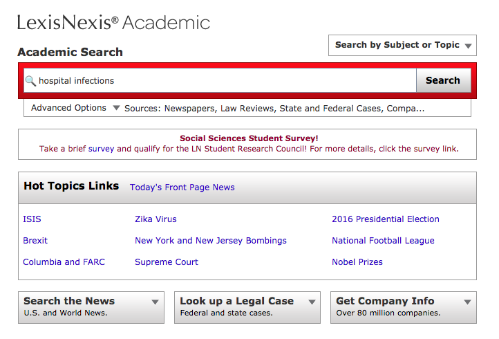Viewport: 499px width, 339px height.
Task: Open the 2016 Presidential Election link
Action: point(386,219)
